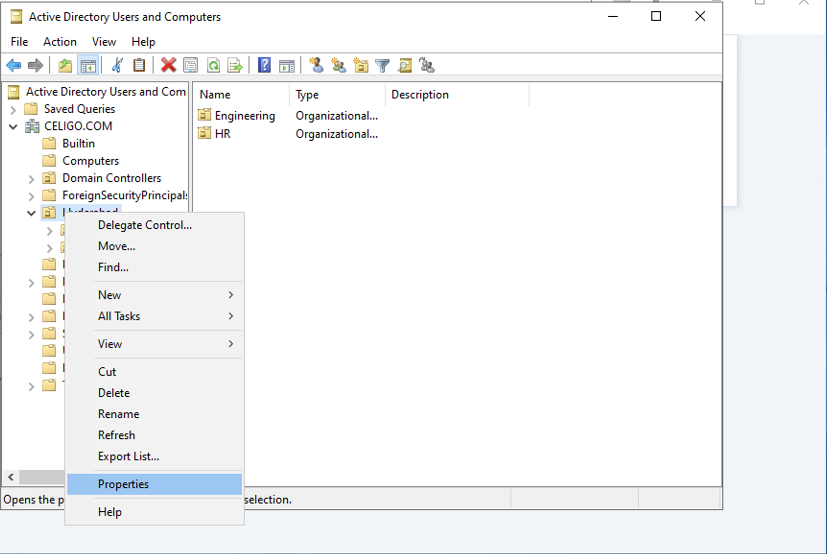Open the All Tasks submenu

click(154, 316)
